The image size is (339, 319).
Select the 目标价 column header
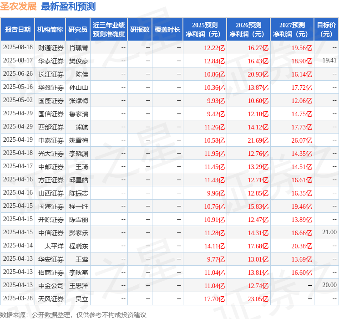coord(326,30)
